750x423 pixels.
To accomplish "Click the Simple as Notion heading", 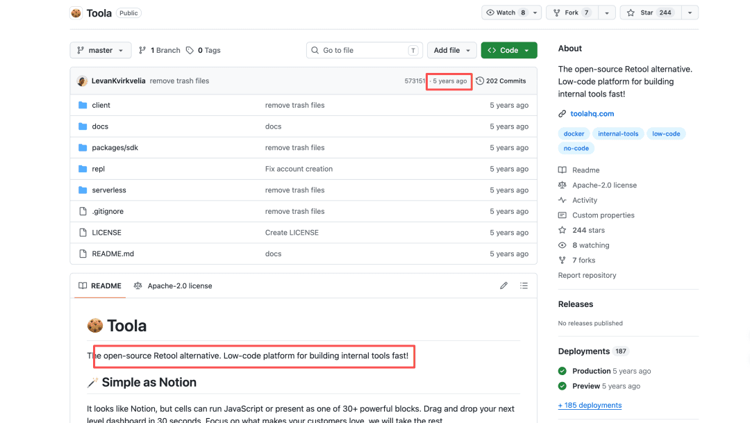I will (149, 382).
